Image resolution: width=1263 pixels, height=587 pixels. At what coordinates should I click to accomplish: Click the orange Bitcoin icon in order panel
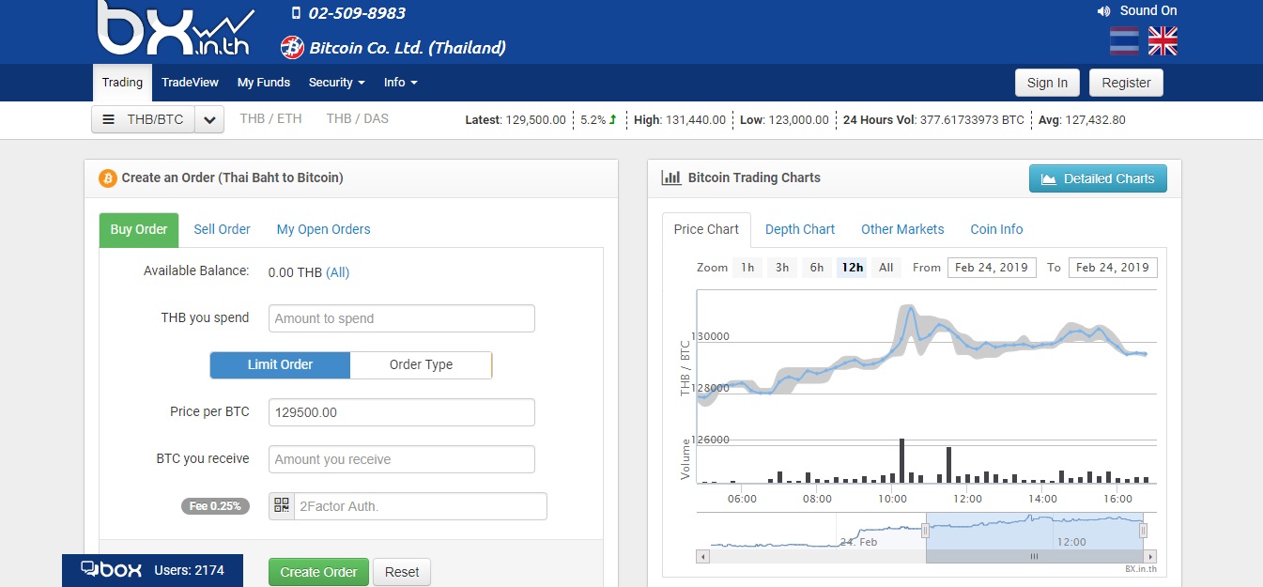(107, 178)
